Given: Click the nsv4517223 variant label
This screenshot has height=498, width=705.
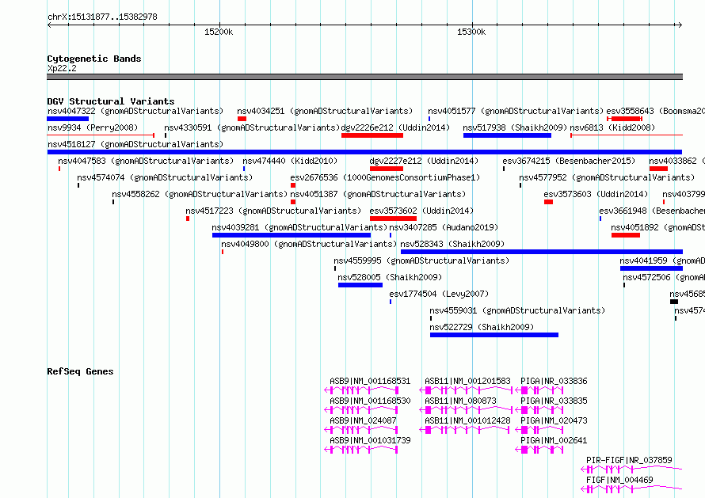Looking at the screenshot, I should pyautogui.click(x=273, y=211).
